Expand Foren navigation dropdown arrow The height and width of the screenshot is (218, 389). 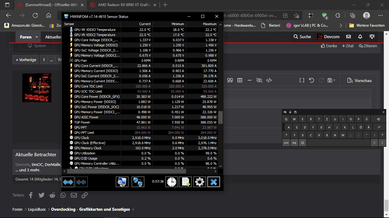point(37,37)
